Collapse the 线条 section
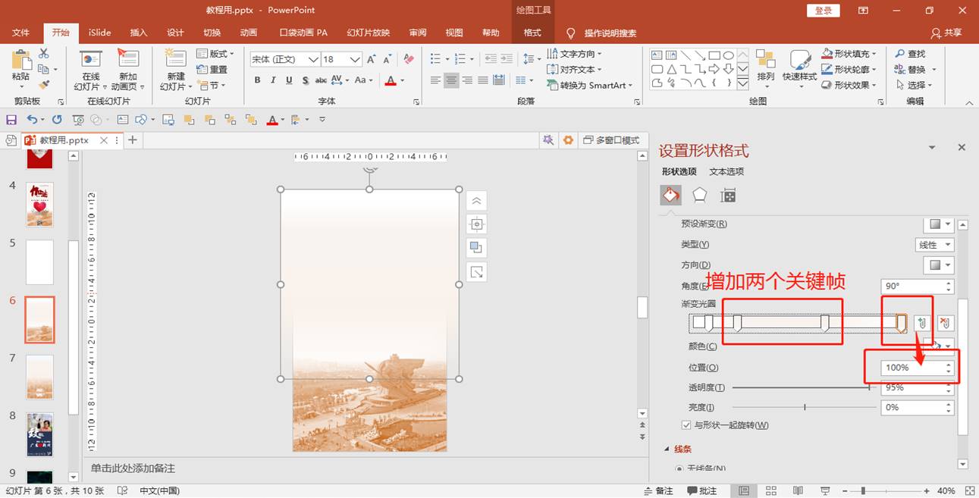The height and width of the screenshot is (498, 979). click(x=667, y=449)
